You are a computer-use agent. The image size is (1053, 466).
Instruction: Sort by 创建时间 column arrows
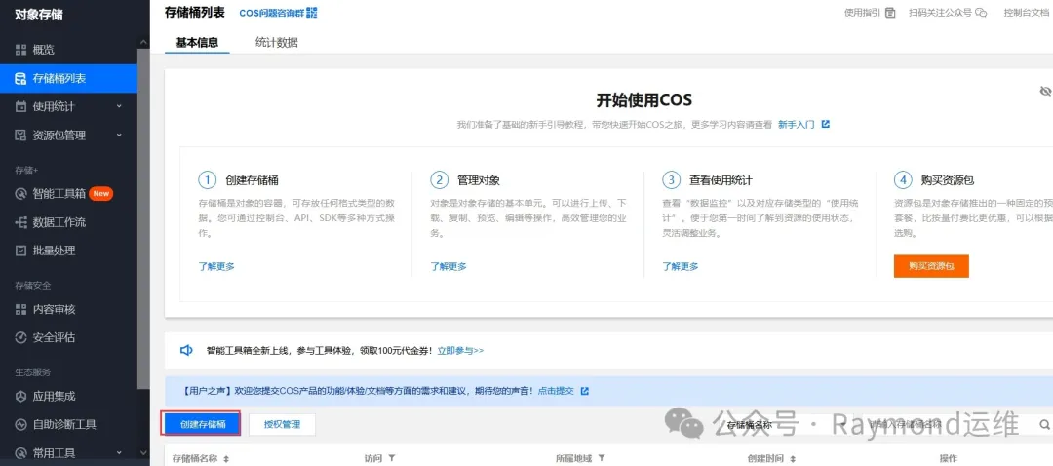pos(793,458)
